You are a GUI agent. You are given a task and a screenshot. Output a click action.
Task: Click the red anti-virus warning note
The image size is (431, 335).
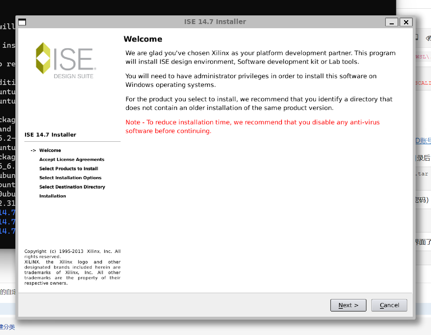coord(253,126)
